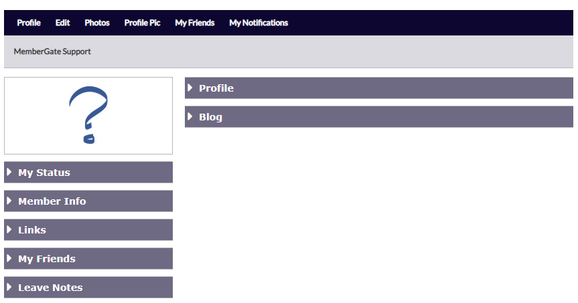Expand the Leave Notes panel arrow
Viewport: 578px width, 303px height.
pyautogui.click(x=9, y=287)
